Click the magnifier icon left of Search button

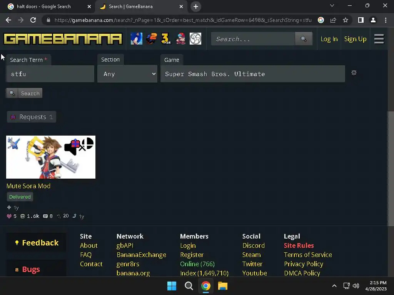(12, 93)
